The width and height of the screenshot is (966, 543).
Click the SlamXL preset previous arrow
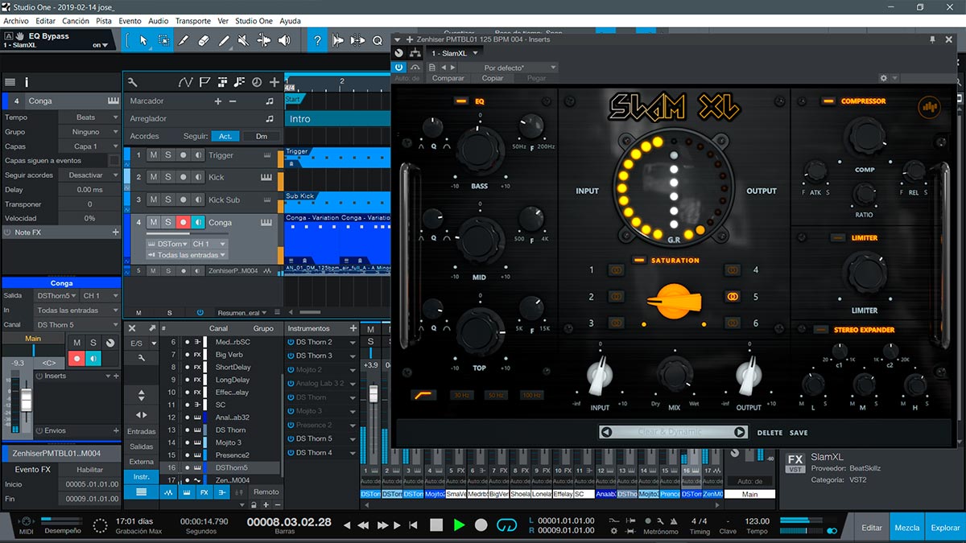606,432
